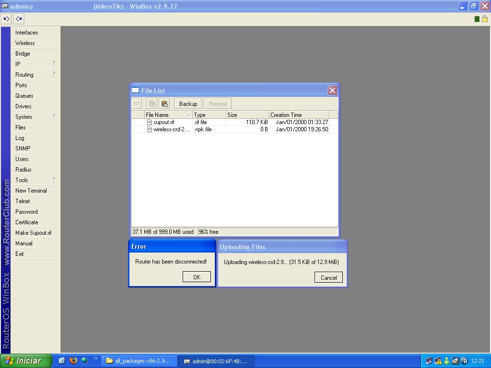Image resolution: width=491 pixels, height=368 pixels.
Task: Open the Manual menu item
Action: click(x=35, y=243)
